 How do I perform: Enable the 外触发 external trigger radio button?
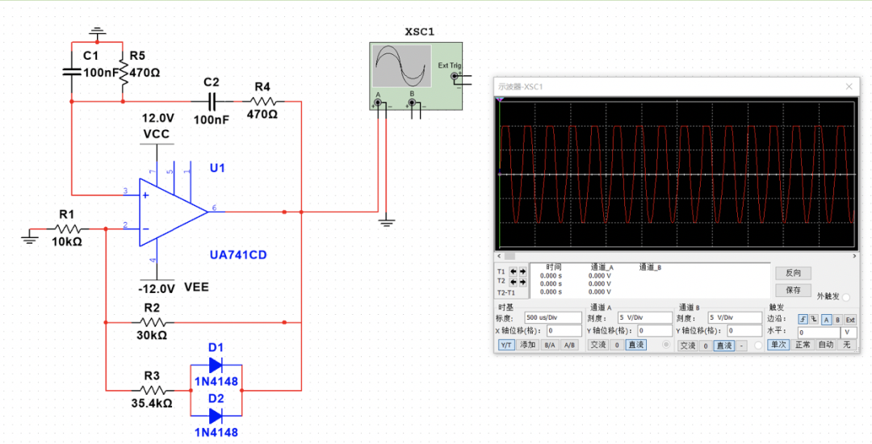(846, 297)
